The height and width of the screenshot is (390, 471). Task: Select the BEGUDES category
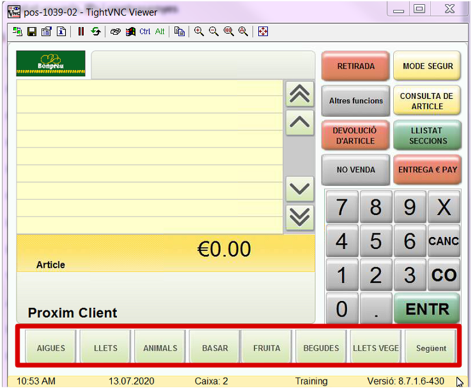coord(321,348)
